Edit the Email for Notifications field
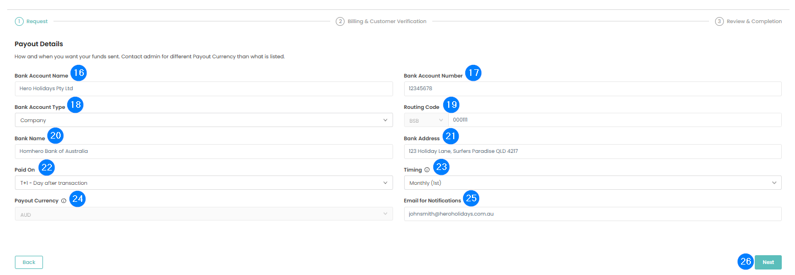 point(592,214)
